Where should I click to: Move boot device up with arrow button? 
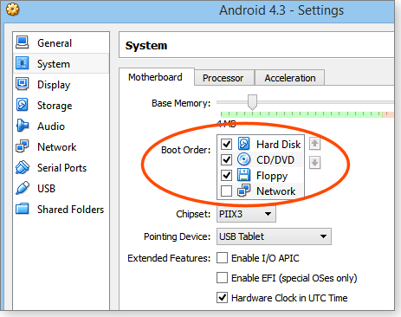pyautogui.click(x=314, y=144)
